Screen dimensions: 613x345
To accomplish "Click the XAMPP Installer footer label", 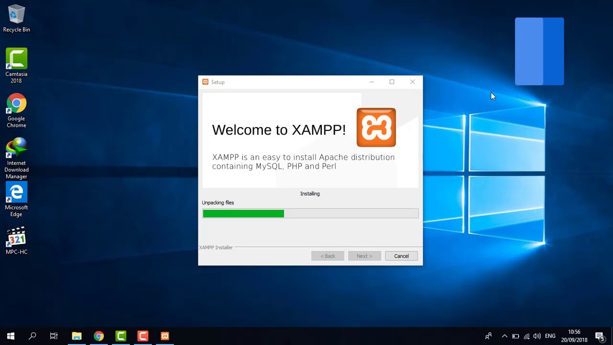I will (x=216, y=247).
